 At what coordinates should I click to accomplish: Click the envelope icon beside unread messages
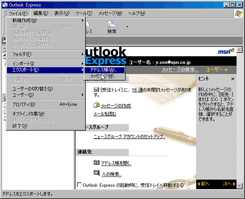(x=96, y=90)
